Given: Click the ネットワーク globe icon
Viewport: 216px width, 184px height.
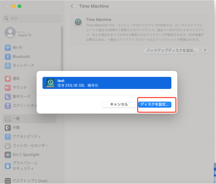Looking at the screenshot, I should point(8,66).
